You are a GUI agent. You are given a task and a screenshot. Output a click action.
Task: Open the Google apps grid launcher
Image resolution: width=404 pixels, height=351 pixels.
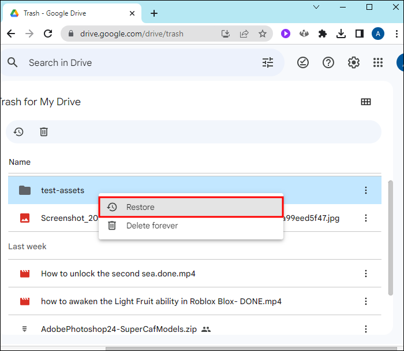378,62
